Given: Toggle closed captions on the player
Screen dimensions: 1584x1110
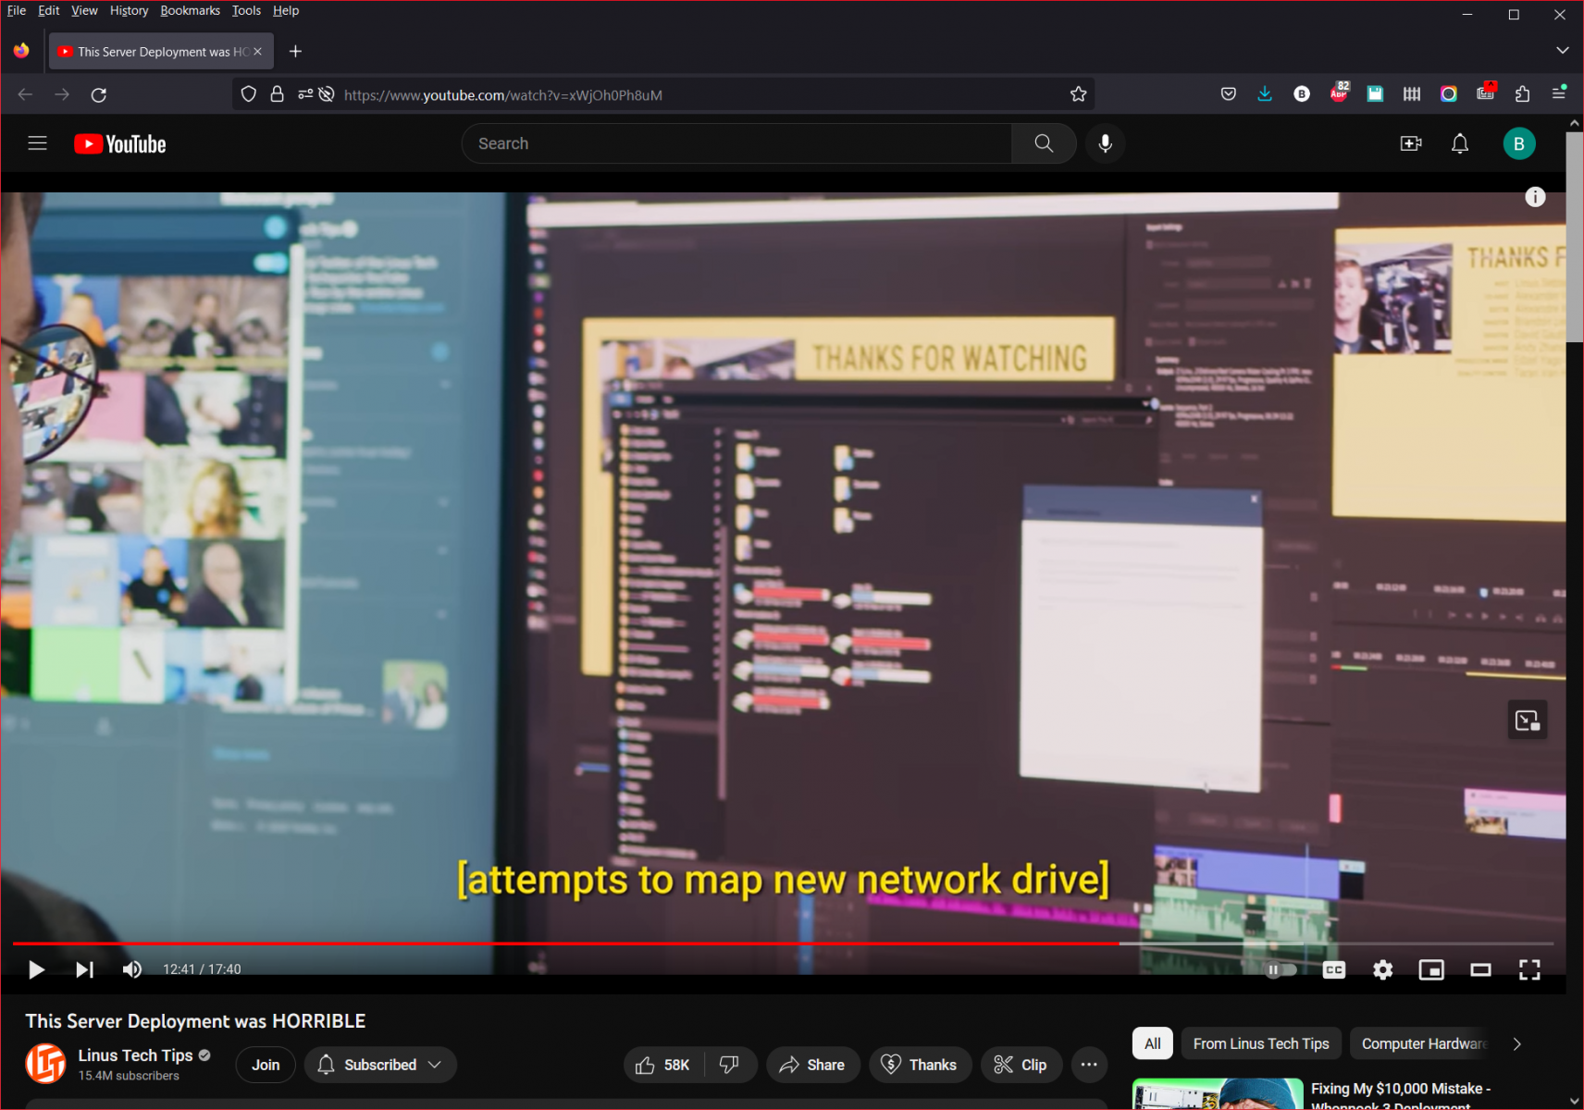Looking at the screenshot, I should (1333, 969).
